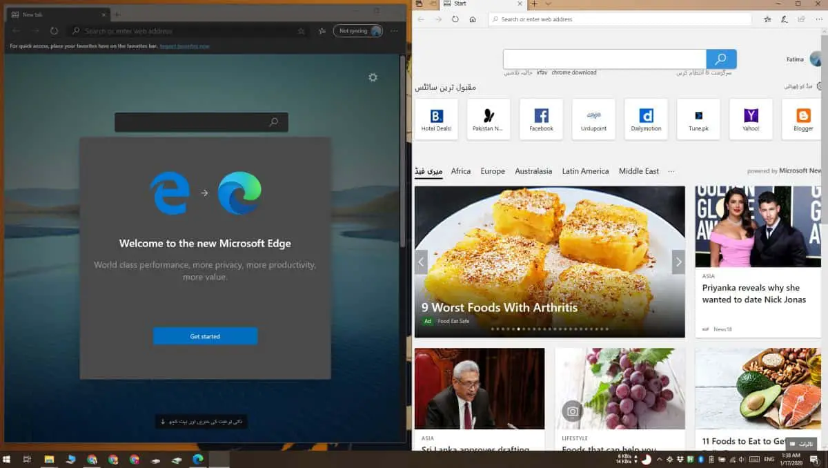This screenshot has width=828, height=468.
Task: Expand more feed categories ellipsis
Action: pos(671,171)
